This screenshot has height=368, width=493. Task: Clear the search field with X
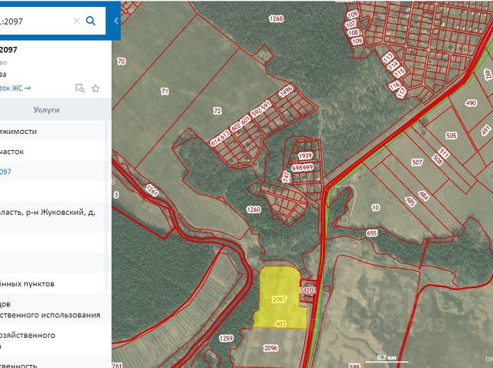76,21
